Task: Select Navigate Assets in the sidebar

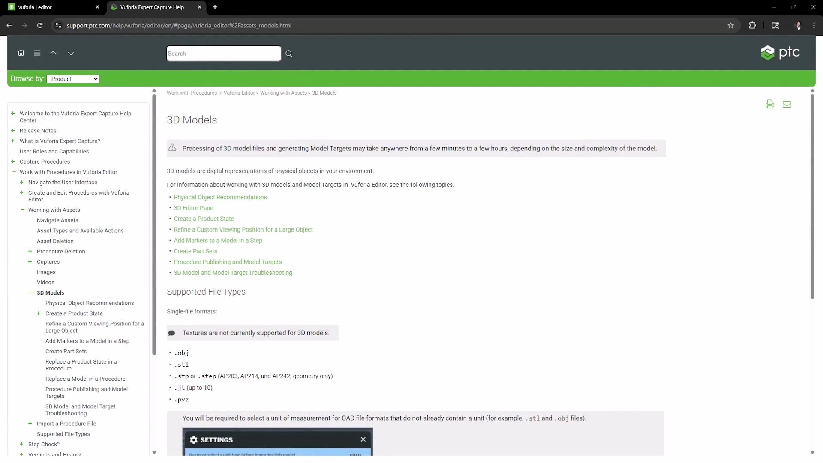Action: pos(57,220)
